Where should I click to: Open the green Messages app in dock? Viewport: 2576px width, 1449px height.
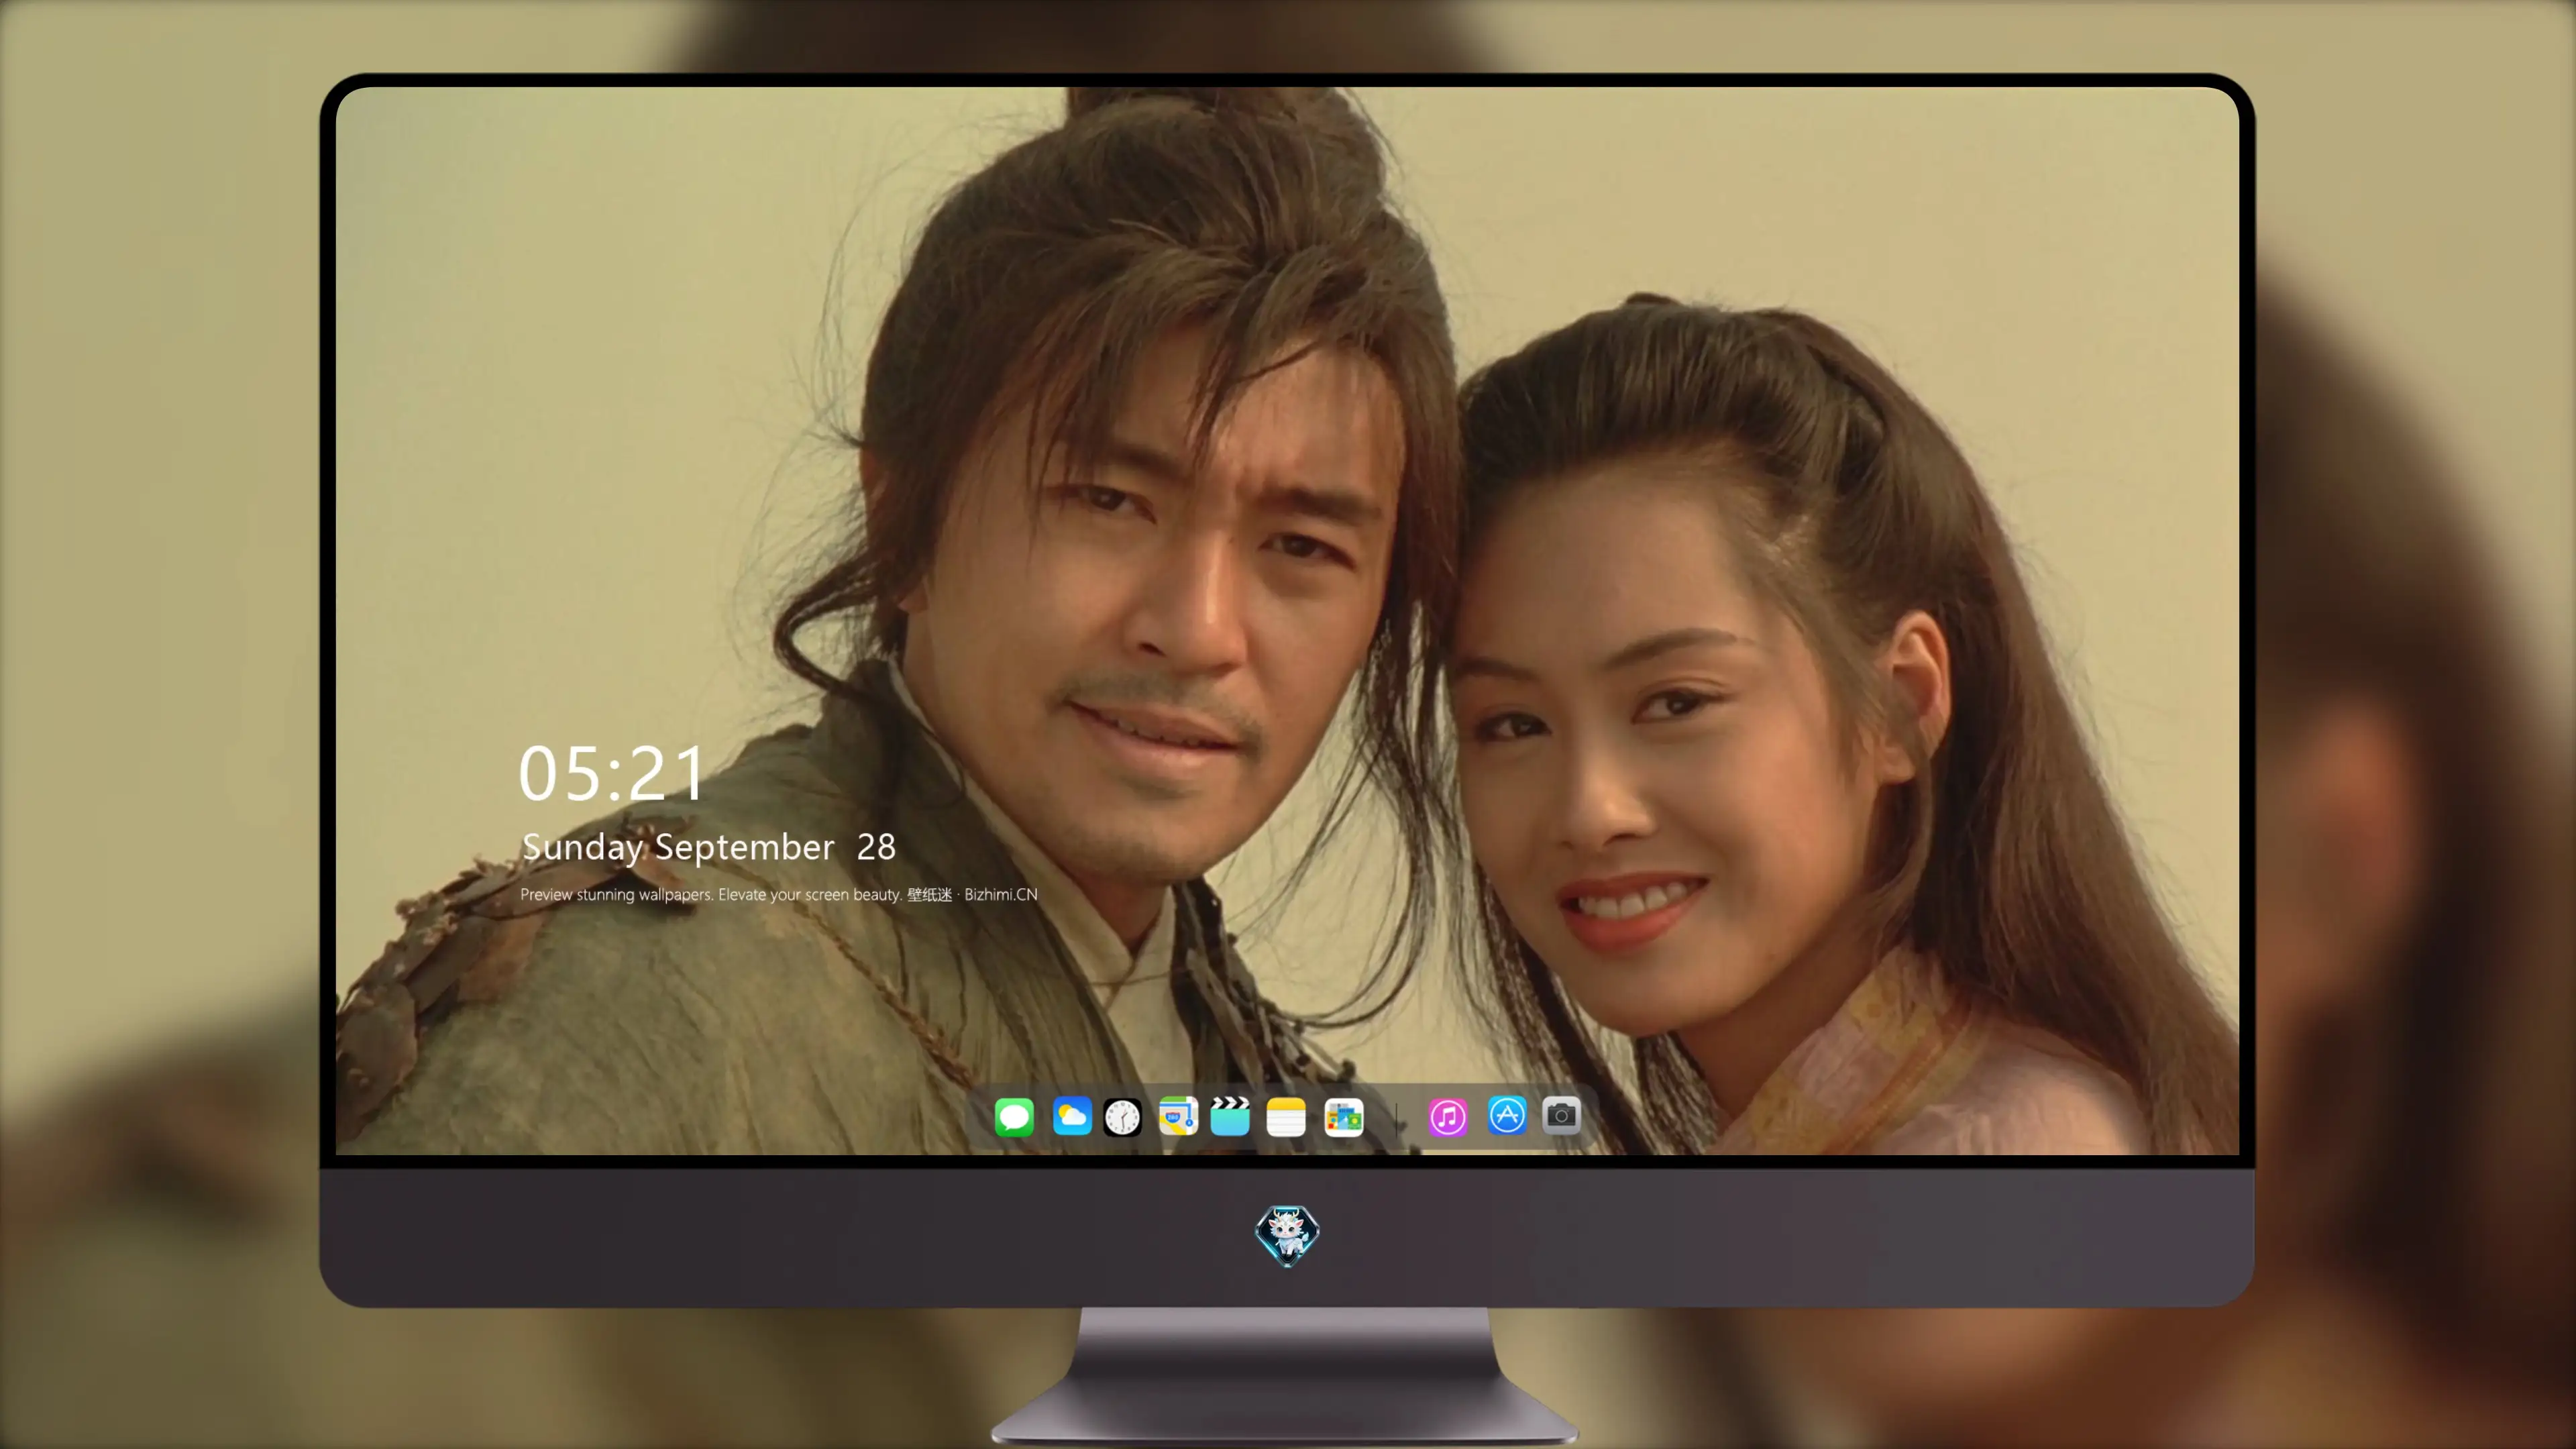(1014, 1116)
